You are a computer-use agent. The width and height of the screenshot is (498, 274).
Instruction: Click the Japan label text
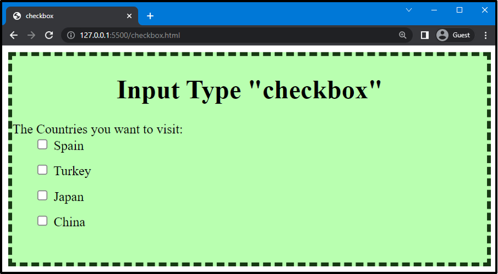click(69, 196)
